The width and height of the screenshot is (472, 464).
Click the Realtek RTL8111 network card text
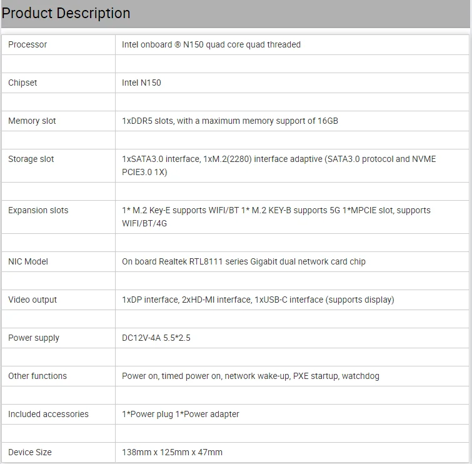pos(244,261)
